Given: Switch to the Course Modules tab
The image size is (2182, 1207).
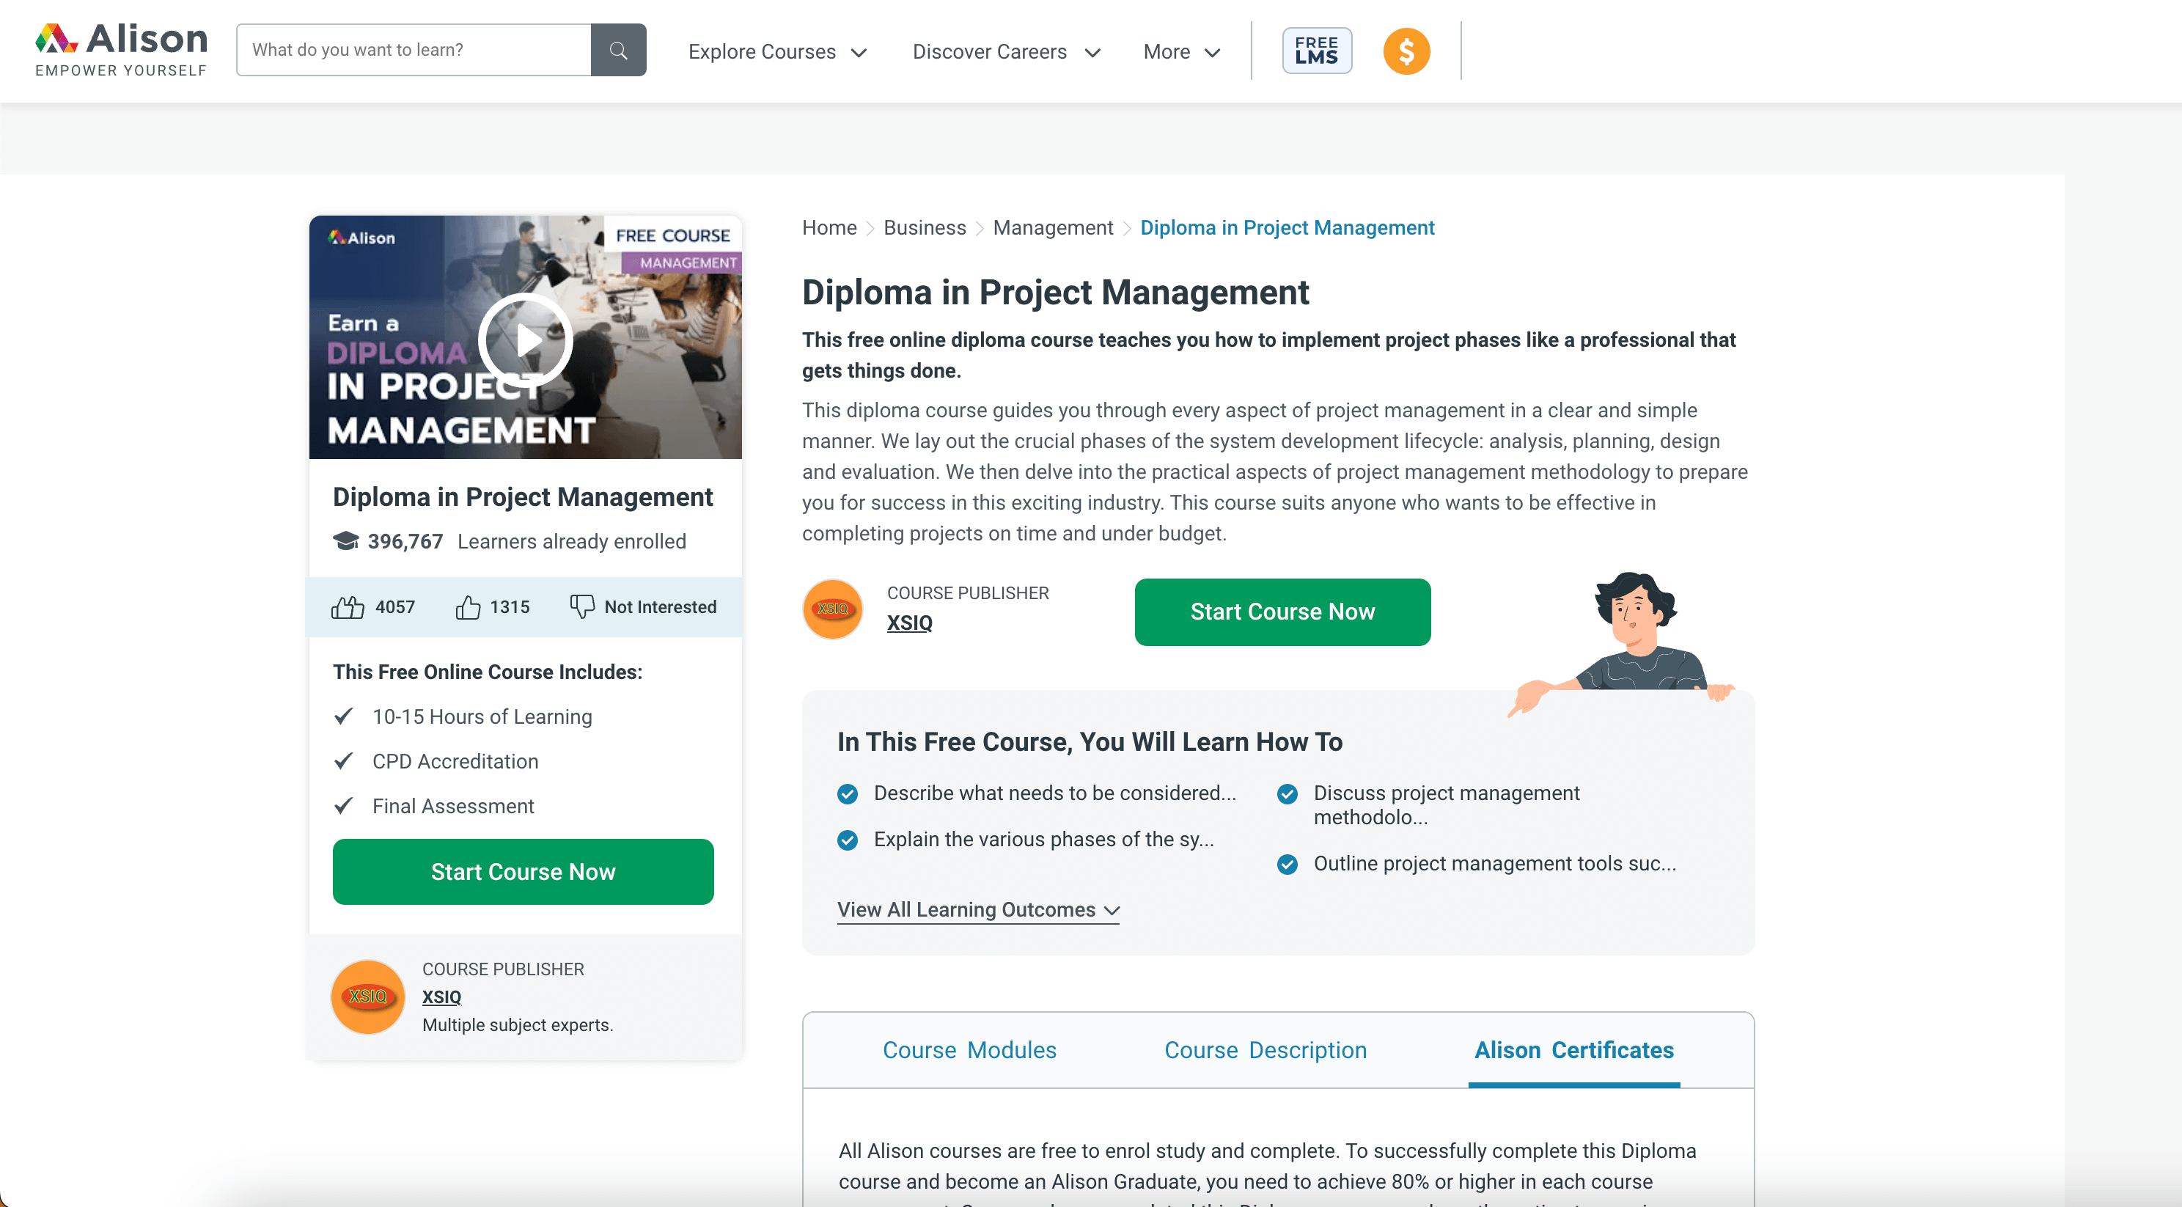Looking at the screenshot, I should (969, 1049).
